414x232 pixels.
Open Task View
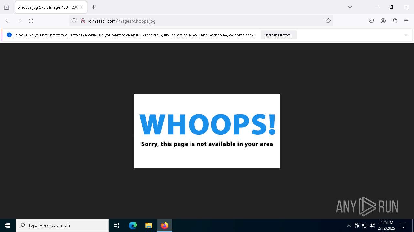116,226
